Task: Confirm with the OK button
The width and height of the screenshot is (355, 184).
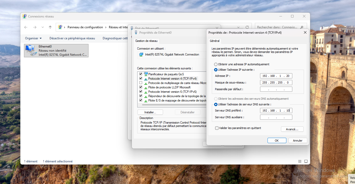Action: tap(277, 141)
